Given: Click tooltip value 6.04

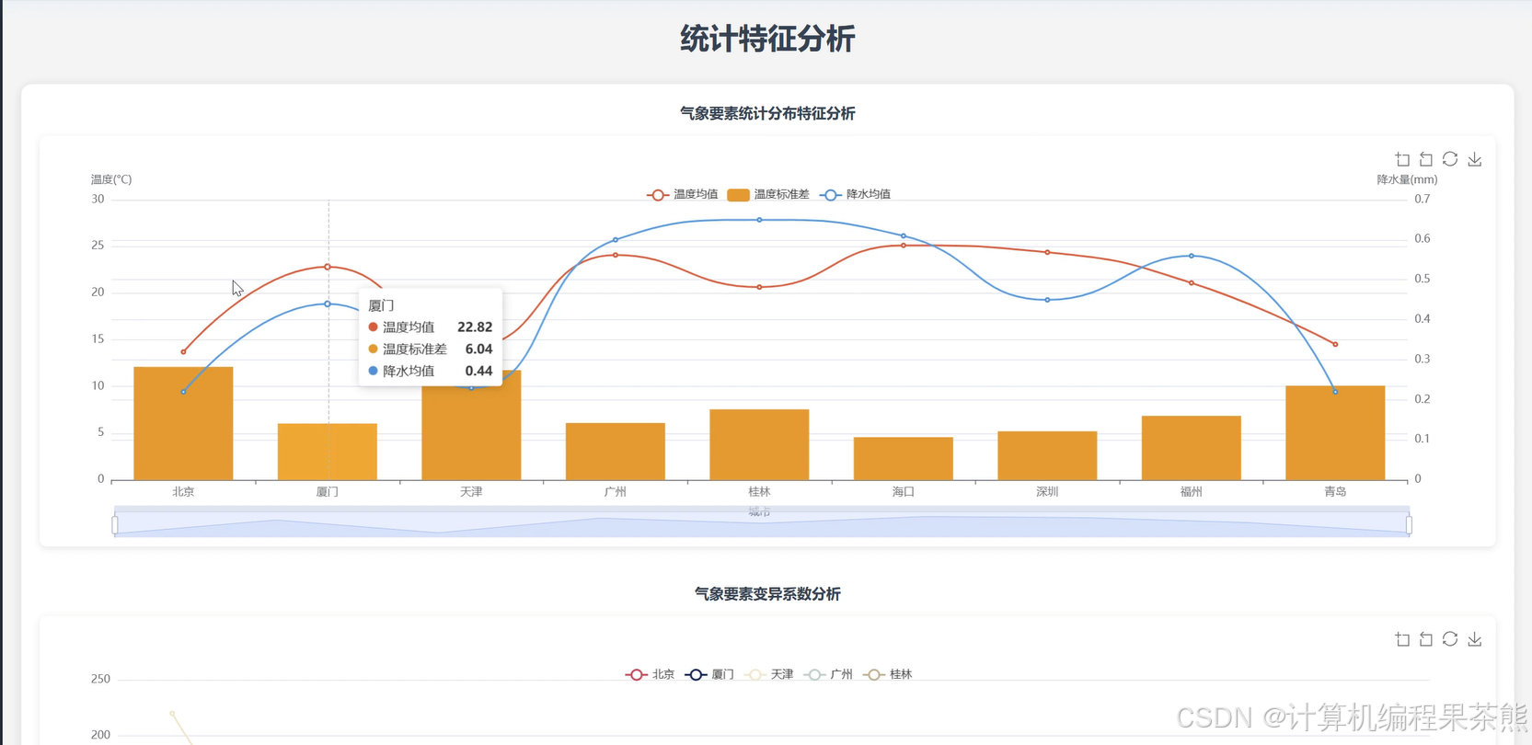Looking at the screenshot, I should point(478,349).
